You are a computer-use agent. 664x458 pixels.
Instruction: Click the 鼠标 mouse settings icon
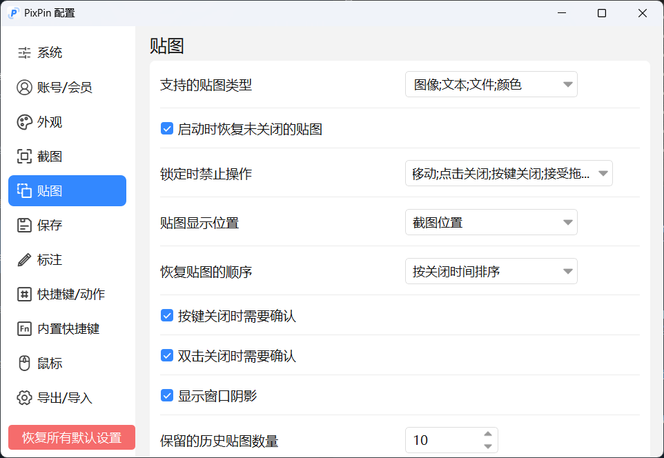point(23,363)
